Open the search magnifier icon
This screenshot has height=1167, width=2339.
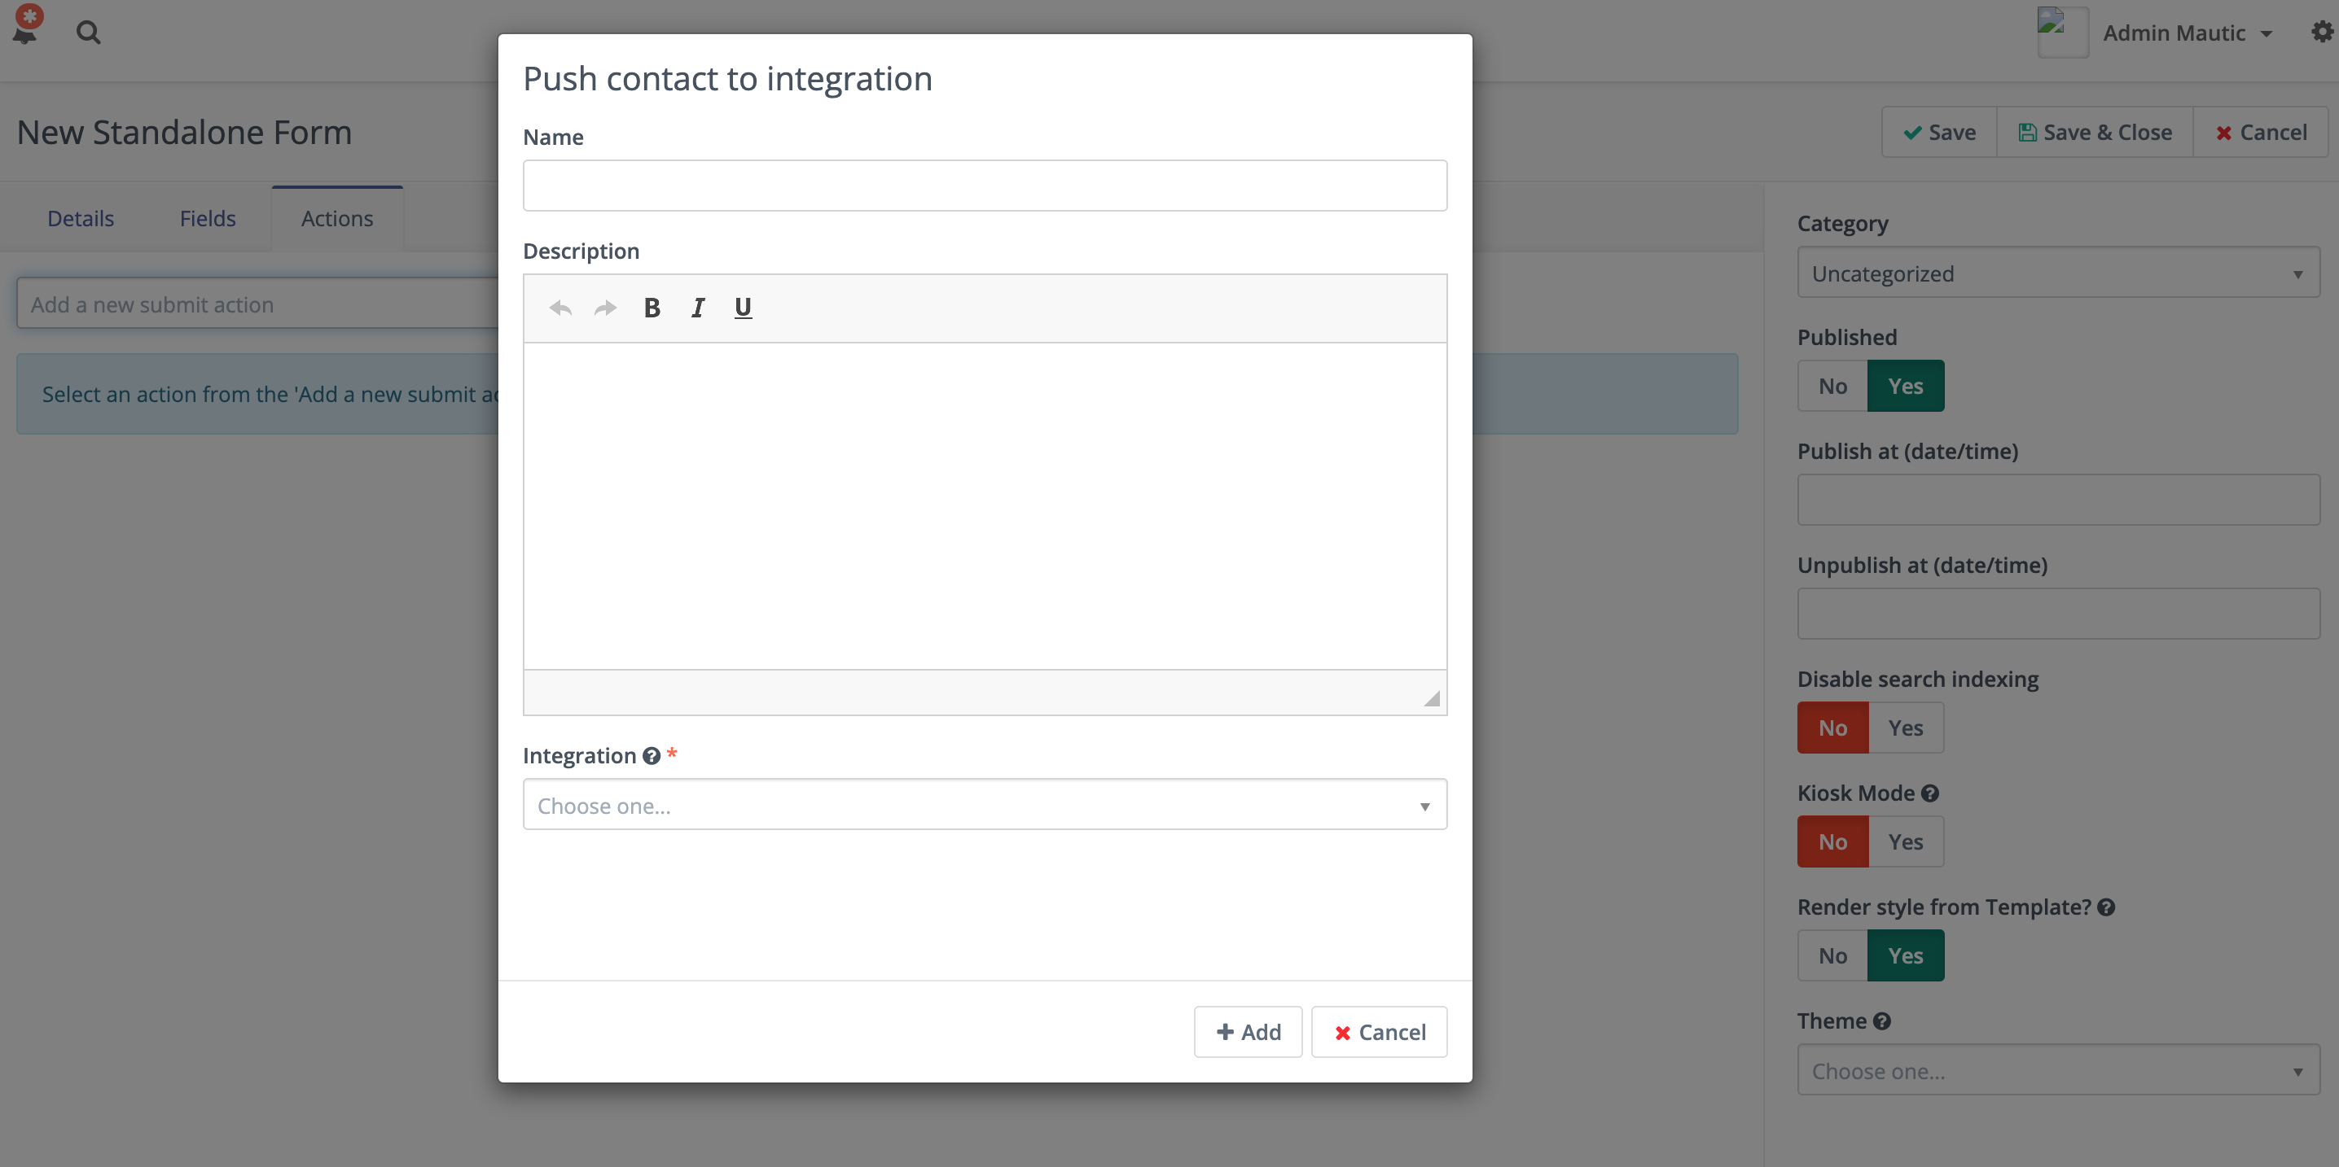click(88, 31)
